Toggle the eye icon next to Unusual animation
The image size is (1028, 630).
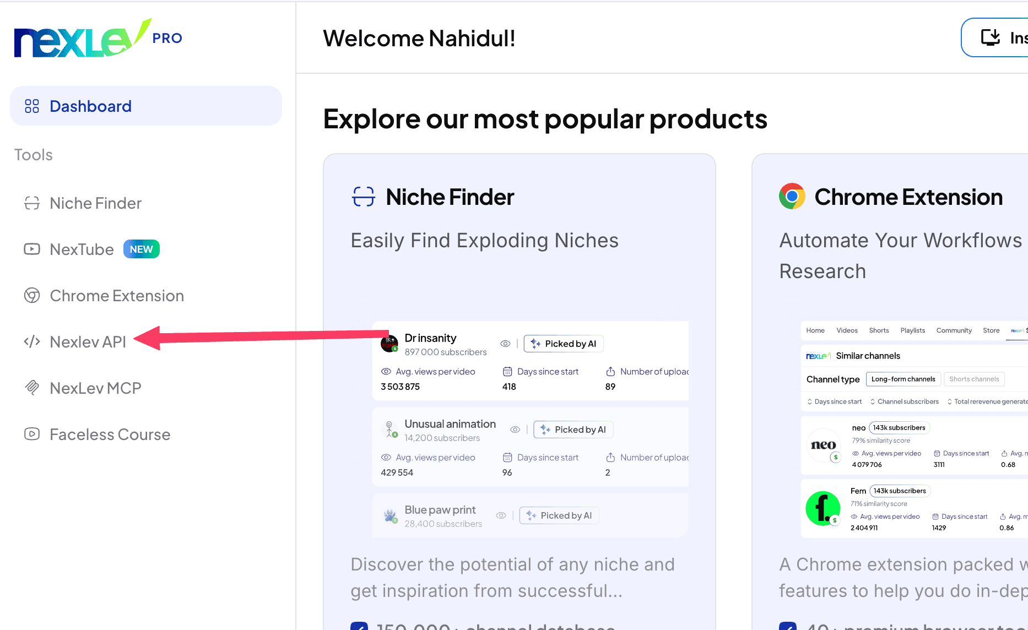coord(515,430)
